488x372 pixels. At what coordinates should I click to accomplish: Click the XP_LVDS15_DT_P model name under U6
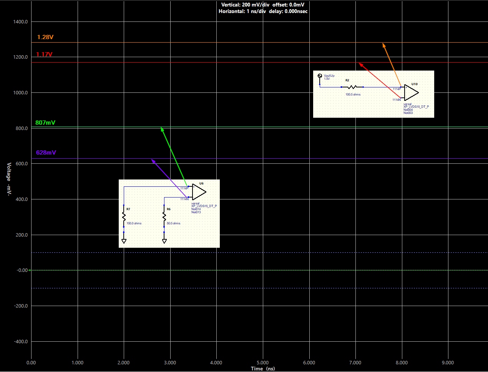pyautogui.click(x=204, y=206)
